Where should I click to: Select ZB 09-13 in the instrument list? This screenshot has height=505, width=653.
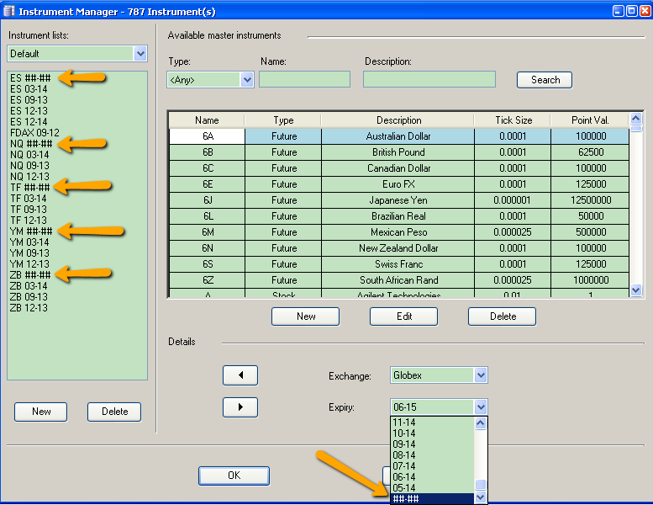coord(29,297)
